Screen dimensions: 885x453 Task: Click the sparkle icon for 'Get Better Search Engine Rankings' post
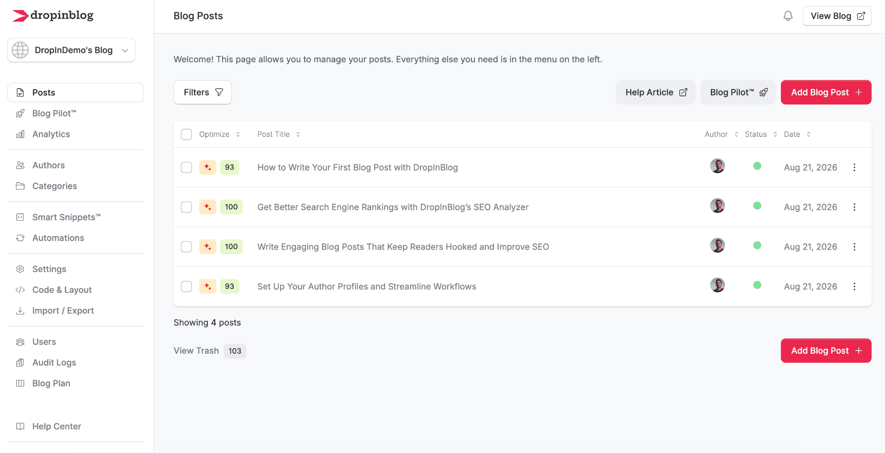tap(208, 207)
